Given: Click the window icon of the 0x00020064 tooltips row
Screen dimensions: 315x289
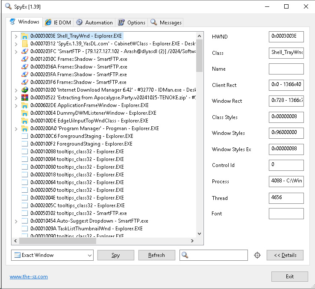Looking at the screenshot, I should tap(24, 182).
